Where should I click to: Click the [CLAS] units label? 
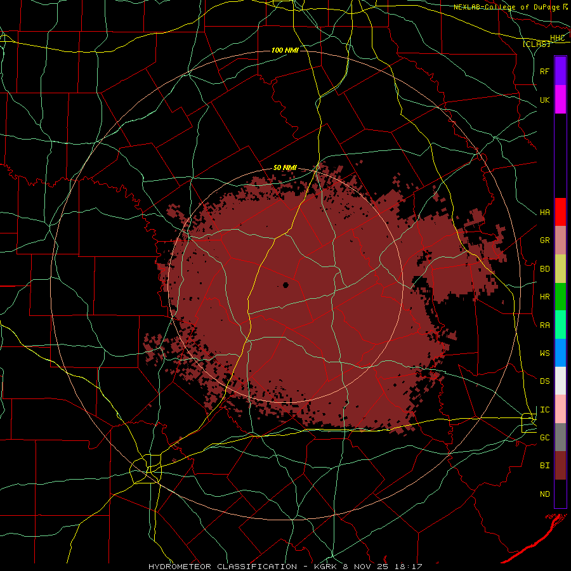(x=536, y=44)
